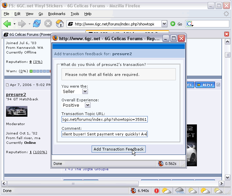The height and width of the screenshot is (196, 232).
Task: Click the vertical scrollbar thumb
Action: 227,55
